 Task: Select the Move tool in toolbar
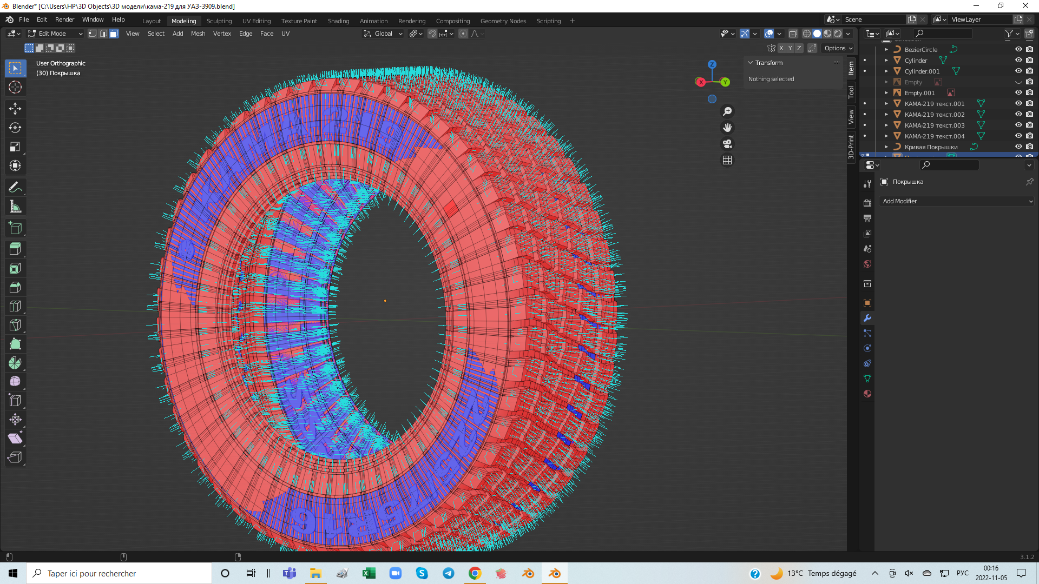pyautogui.click(x=15, y=109)
